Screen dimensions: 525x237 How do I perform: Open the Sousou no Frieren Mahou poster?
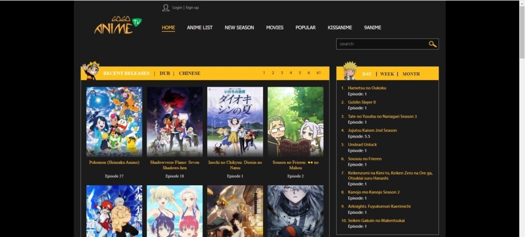(296, 122)
